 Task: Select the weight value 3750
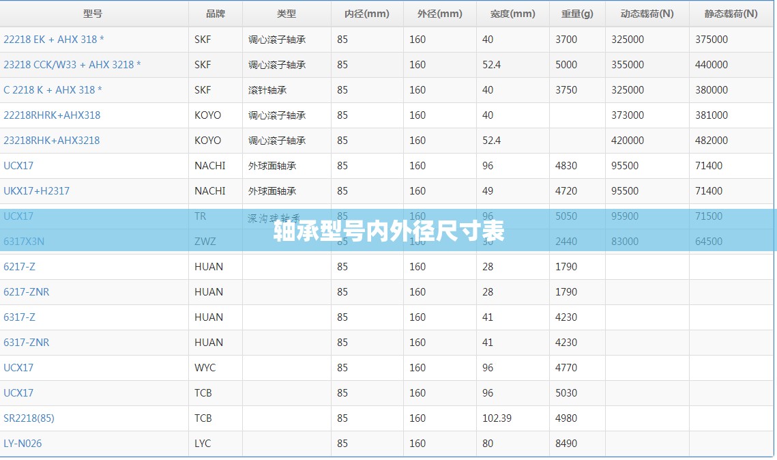click(x=566, y=90)
